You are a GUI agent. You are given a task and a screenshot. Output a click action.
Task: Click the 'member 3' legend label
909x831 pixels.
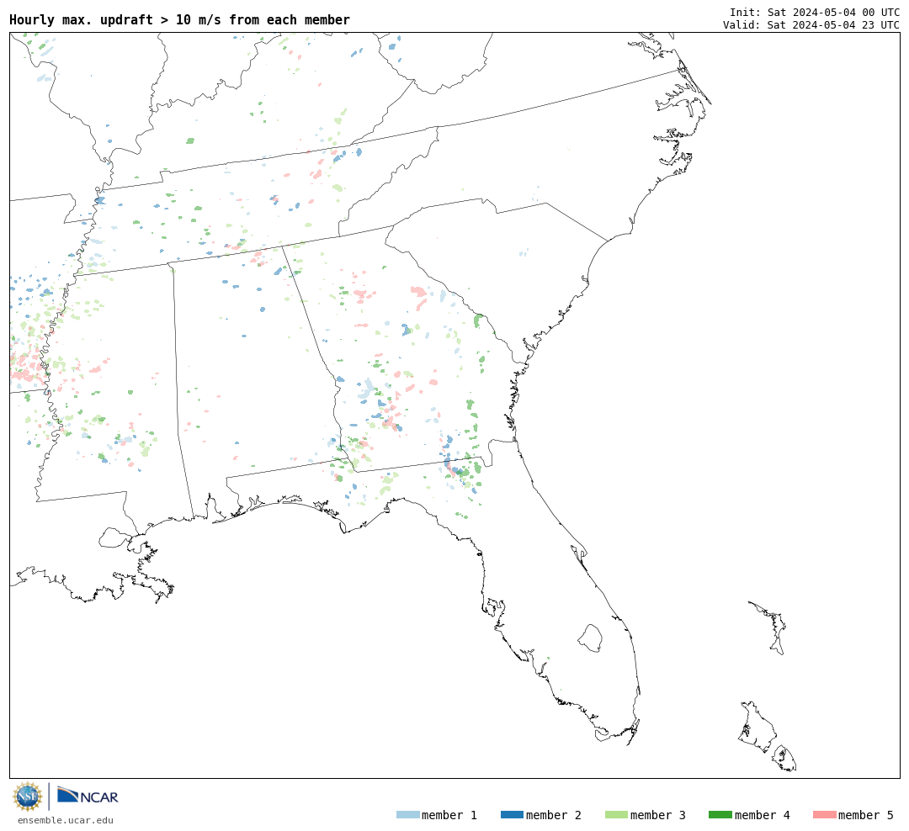658,815
